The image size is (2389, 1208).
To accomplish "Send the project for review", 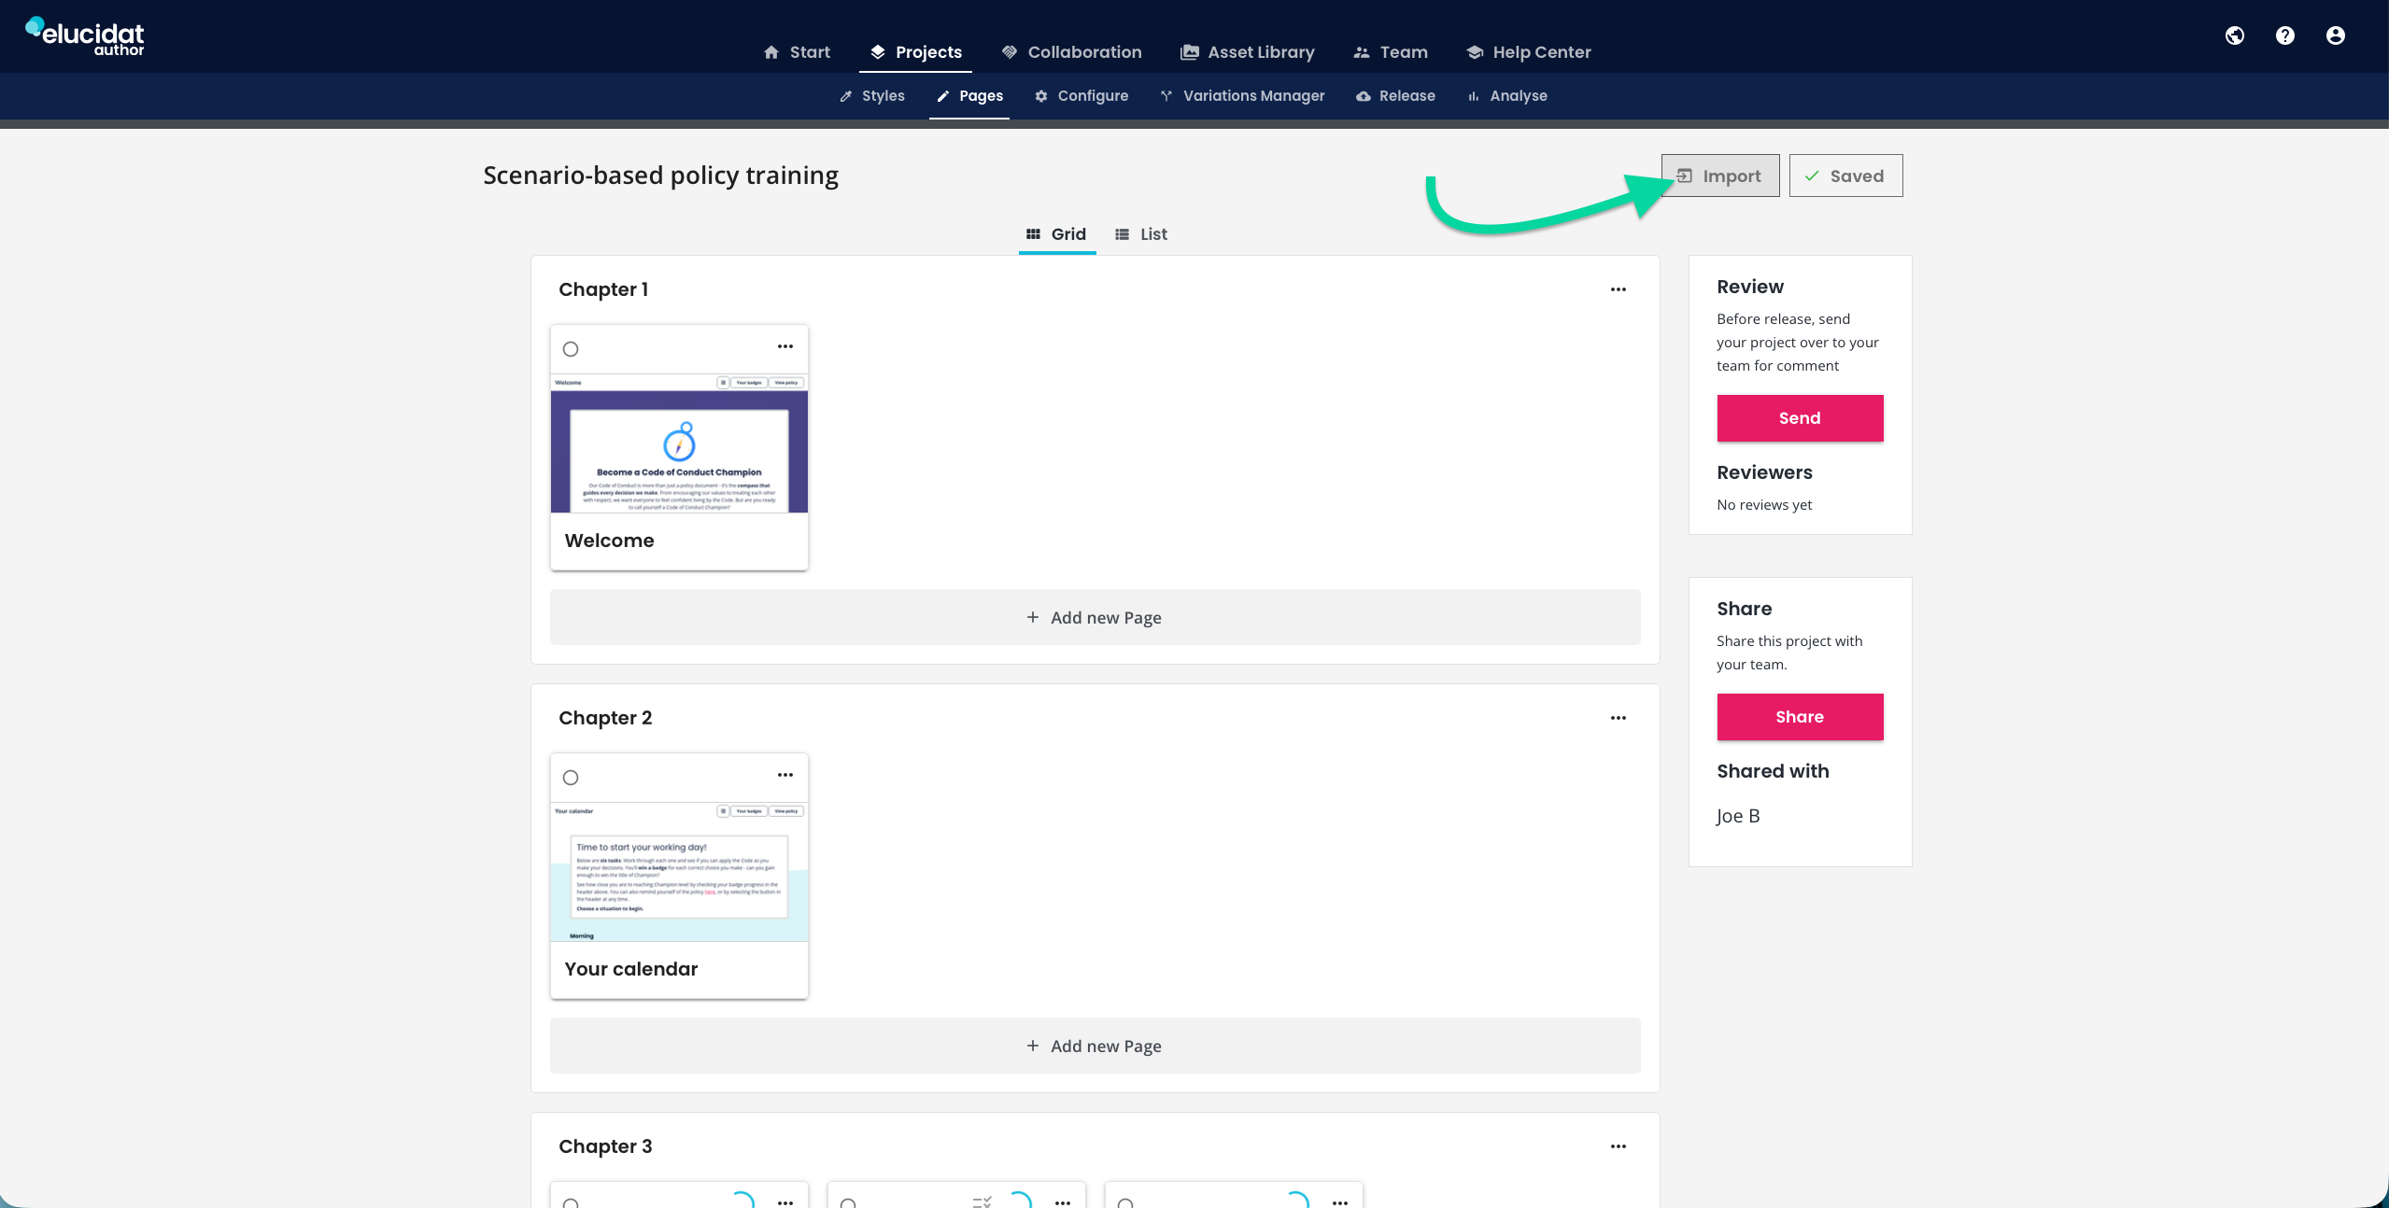I will 1800,418.
